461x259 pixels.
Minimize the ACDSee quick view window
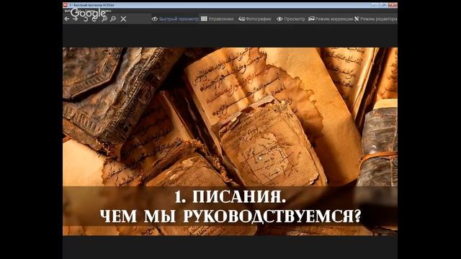375,5
